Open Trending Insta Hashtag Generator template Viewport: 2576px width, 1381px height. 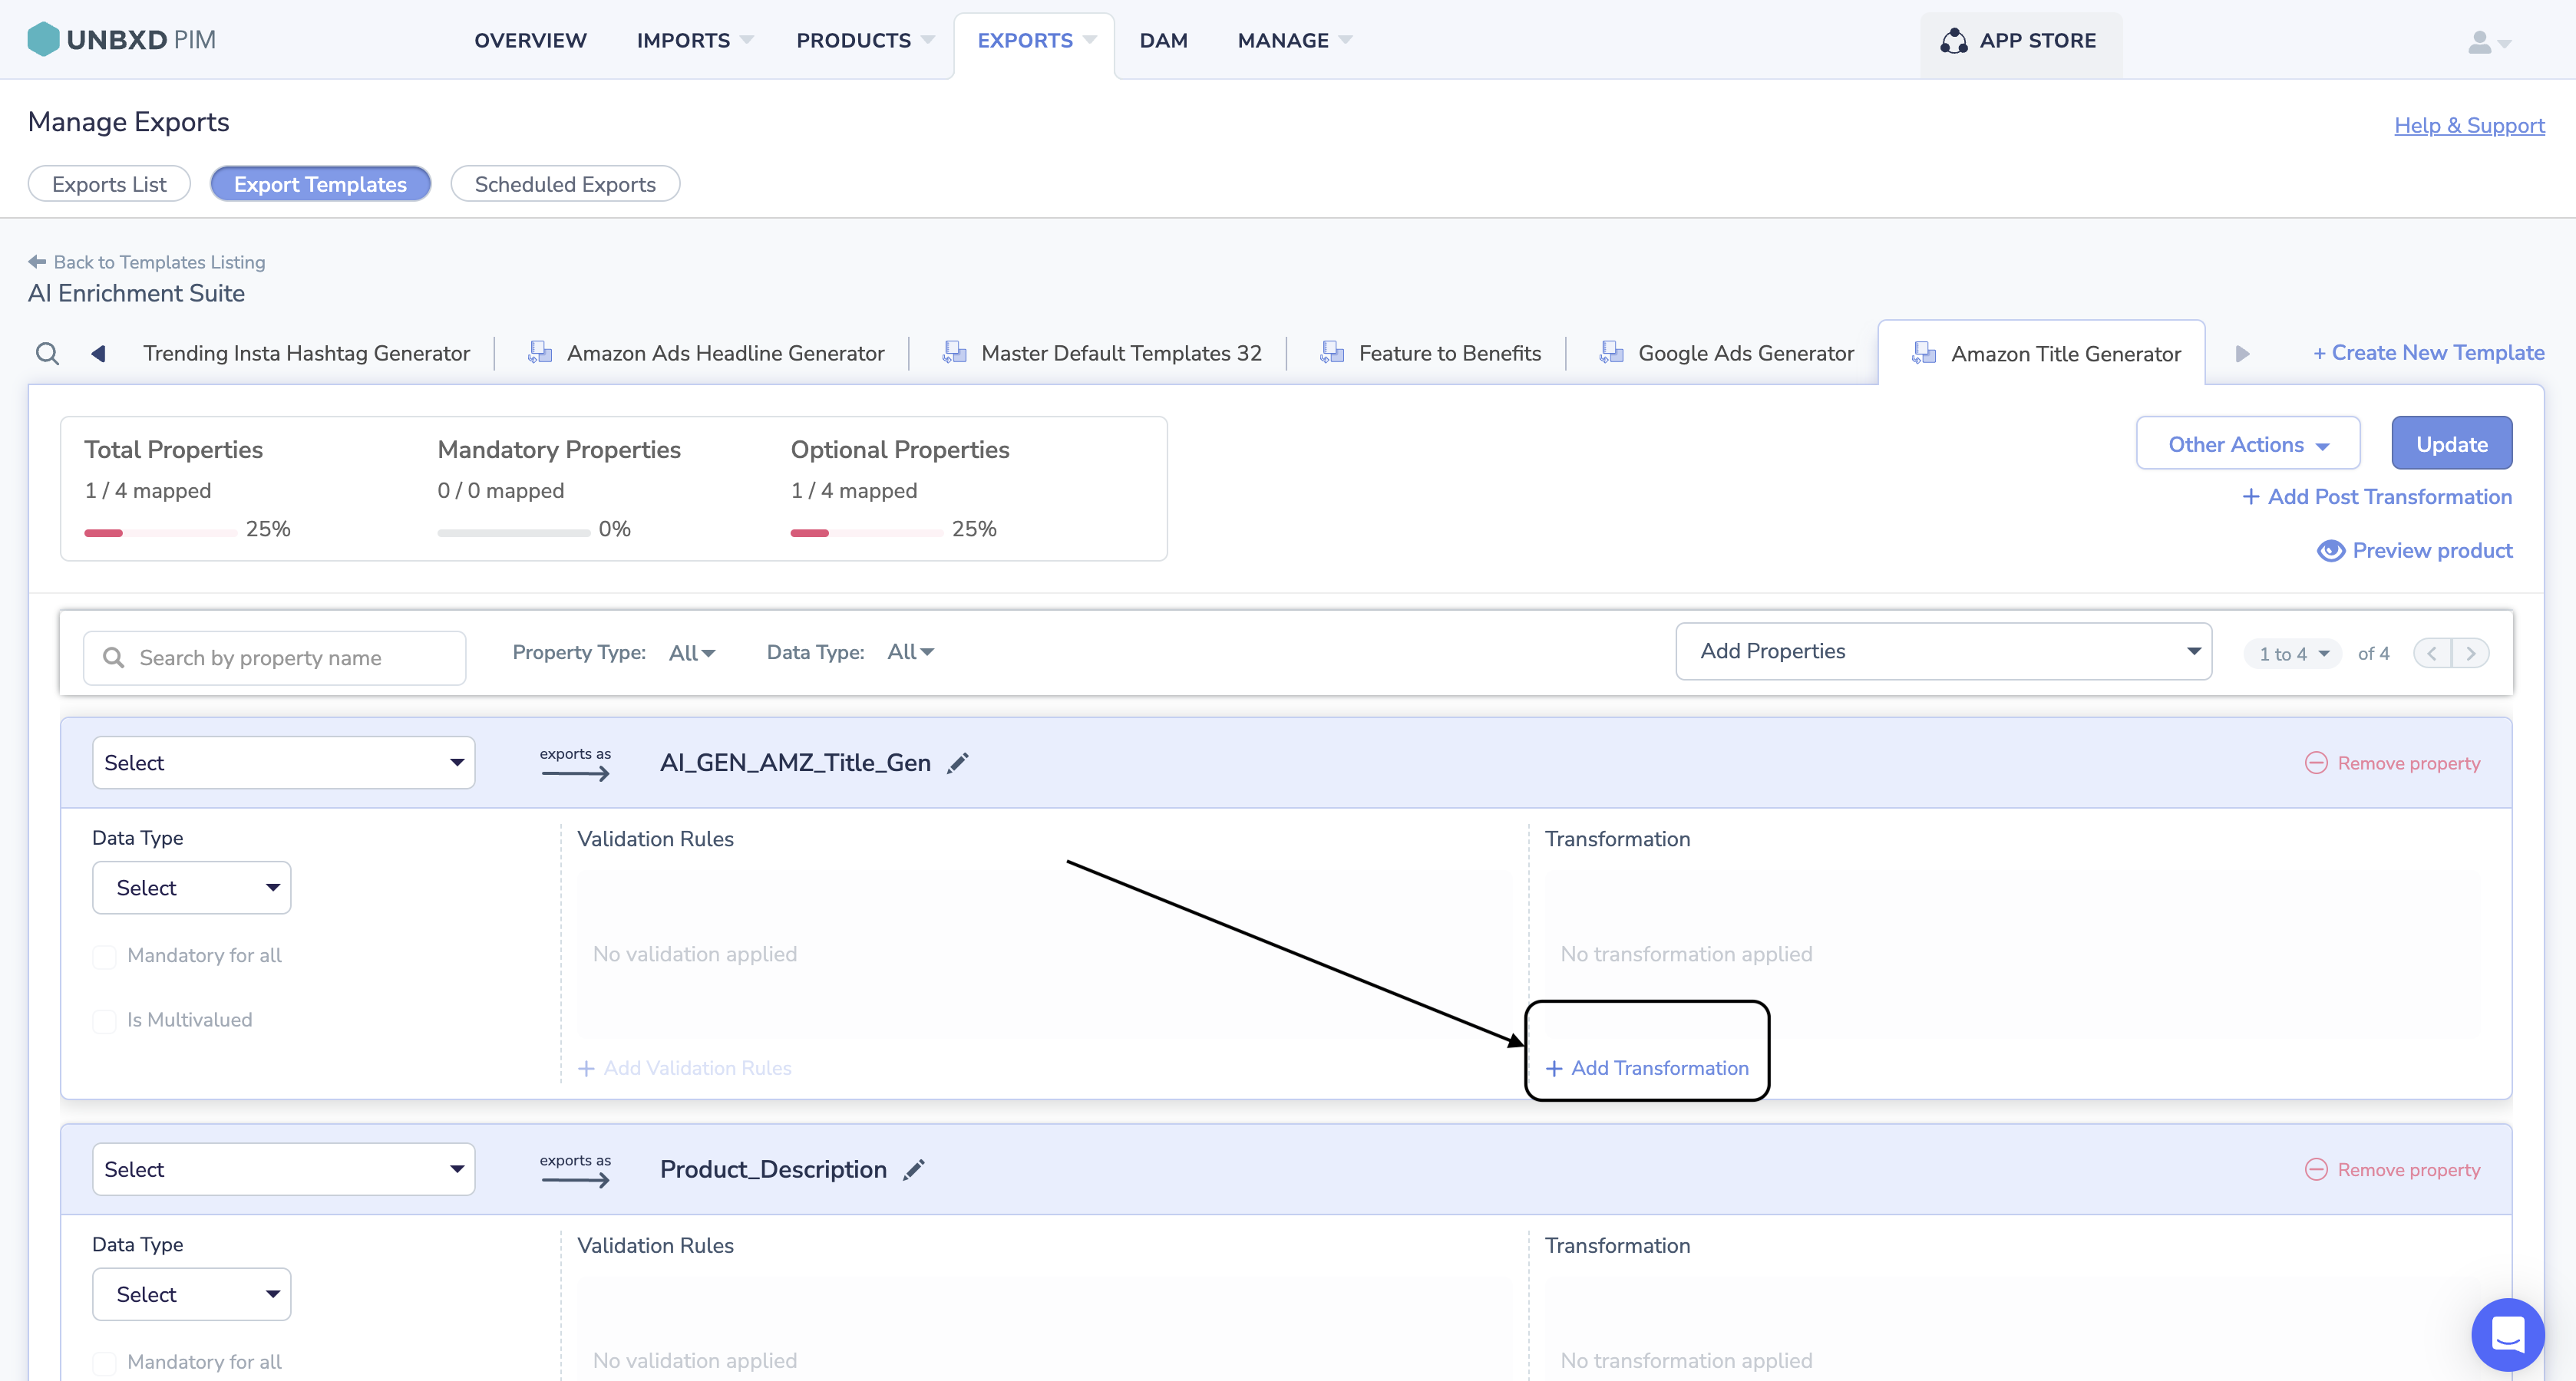[306, 354]
